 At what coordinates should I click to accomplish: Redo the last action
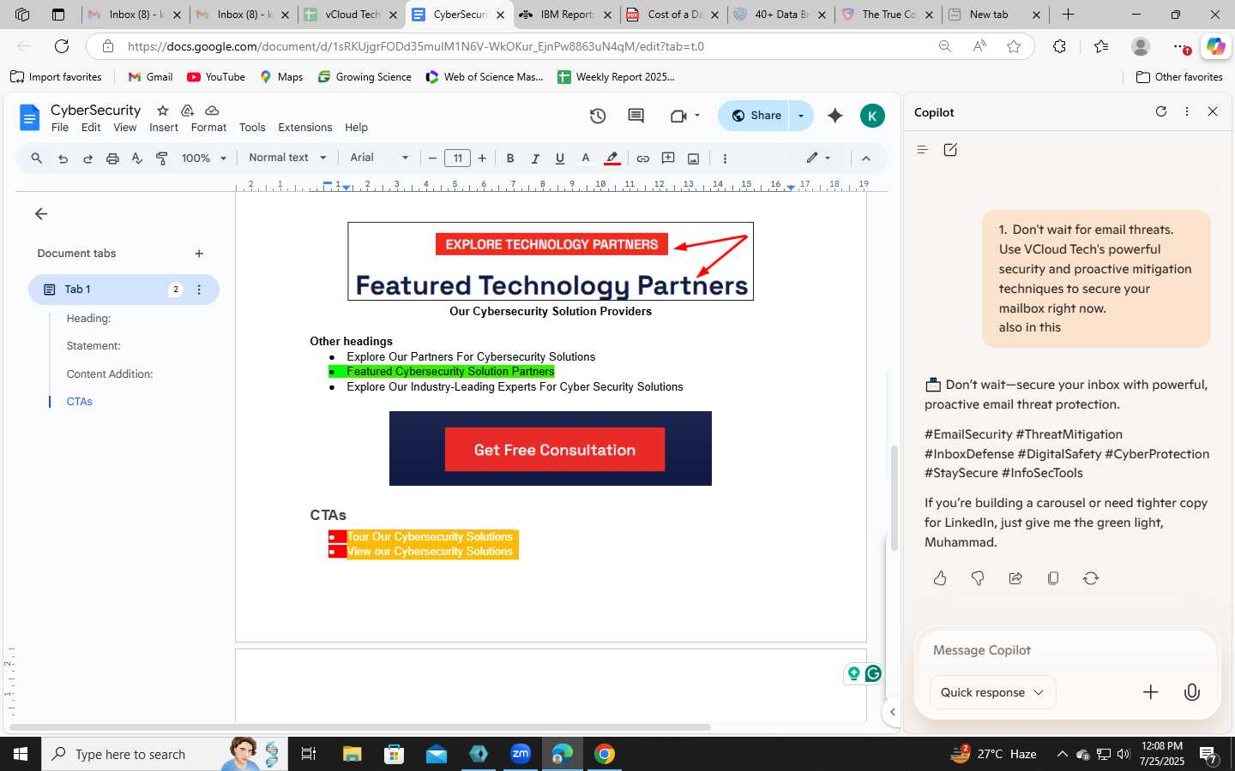87,158
